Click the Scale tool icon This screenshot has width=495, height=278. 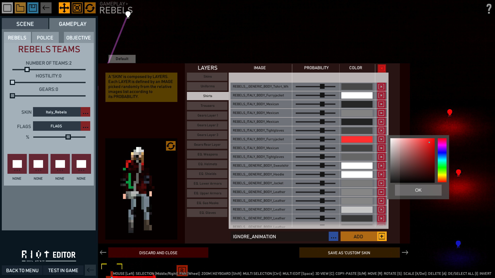pyautogui.click(x=77, y=7)
